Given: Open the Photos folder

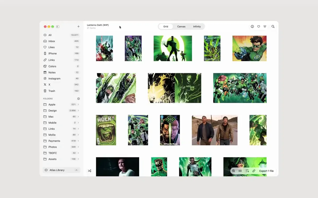Looking at the screenshot, I should click(61, 147).
